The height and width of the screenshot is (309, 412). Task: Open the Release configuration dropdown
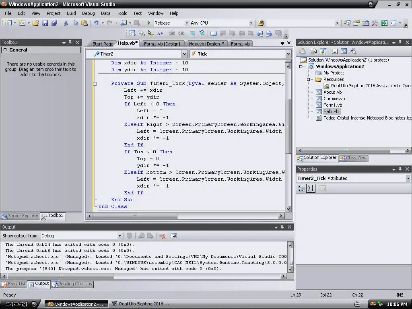(x=187, y=23)
